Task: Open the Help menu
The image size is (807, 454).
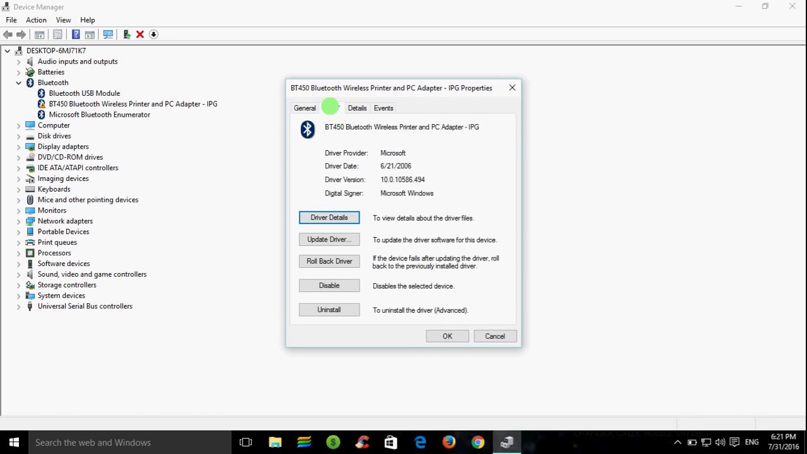Action: 88,20
